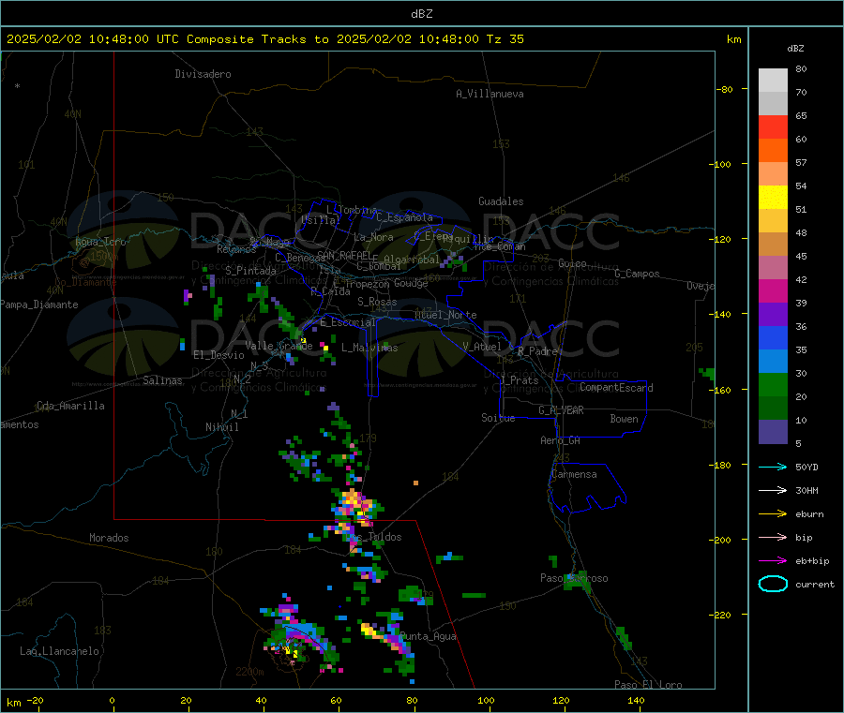Click the 'Lag.Llancanelo' label
This screenshot has height=713, width=844.
59,651
